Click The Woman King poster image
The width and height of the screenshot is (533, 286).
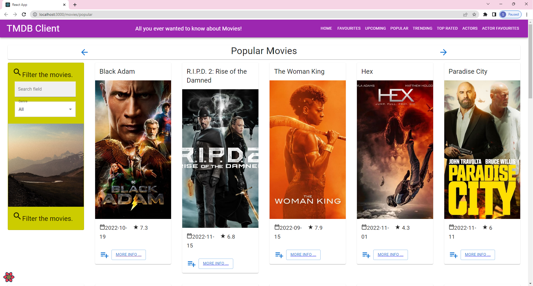(308, 150)
